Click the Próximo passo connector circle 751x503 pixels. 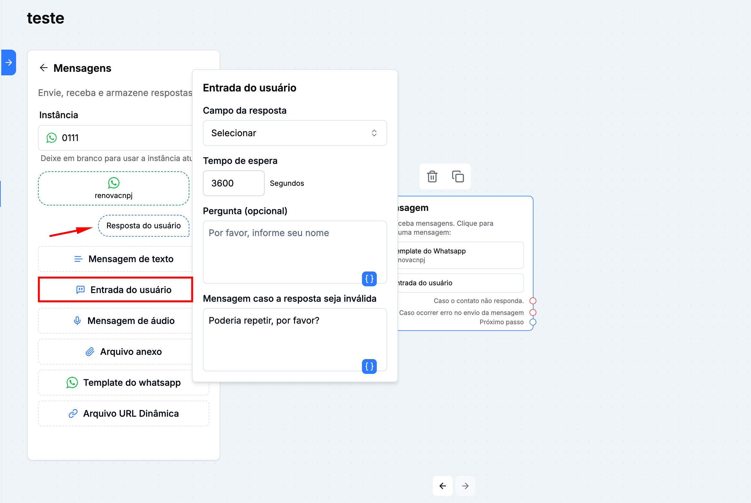(533, 322)
